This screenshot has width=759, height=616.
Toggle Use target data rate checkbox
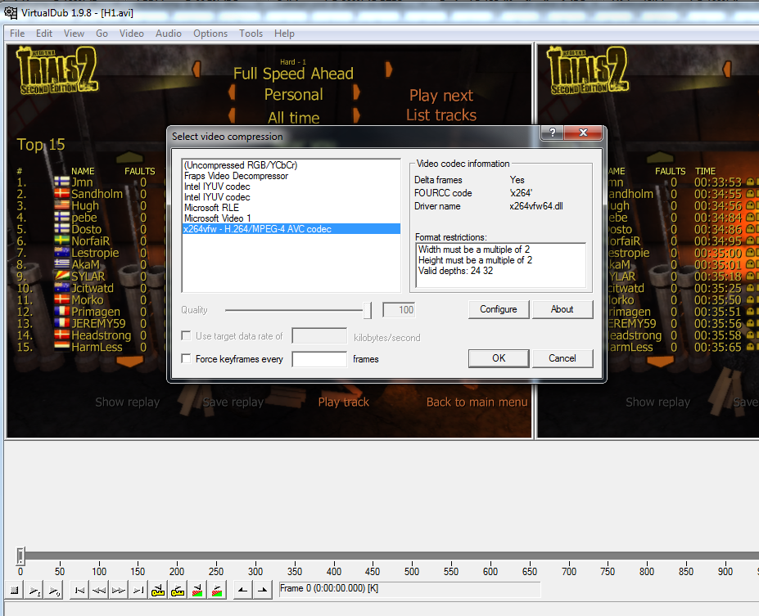(187, 336)
